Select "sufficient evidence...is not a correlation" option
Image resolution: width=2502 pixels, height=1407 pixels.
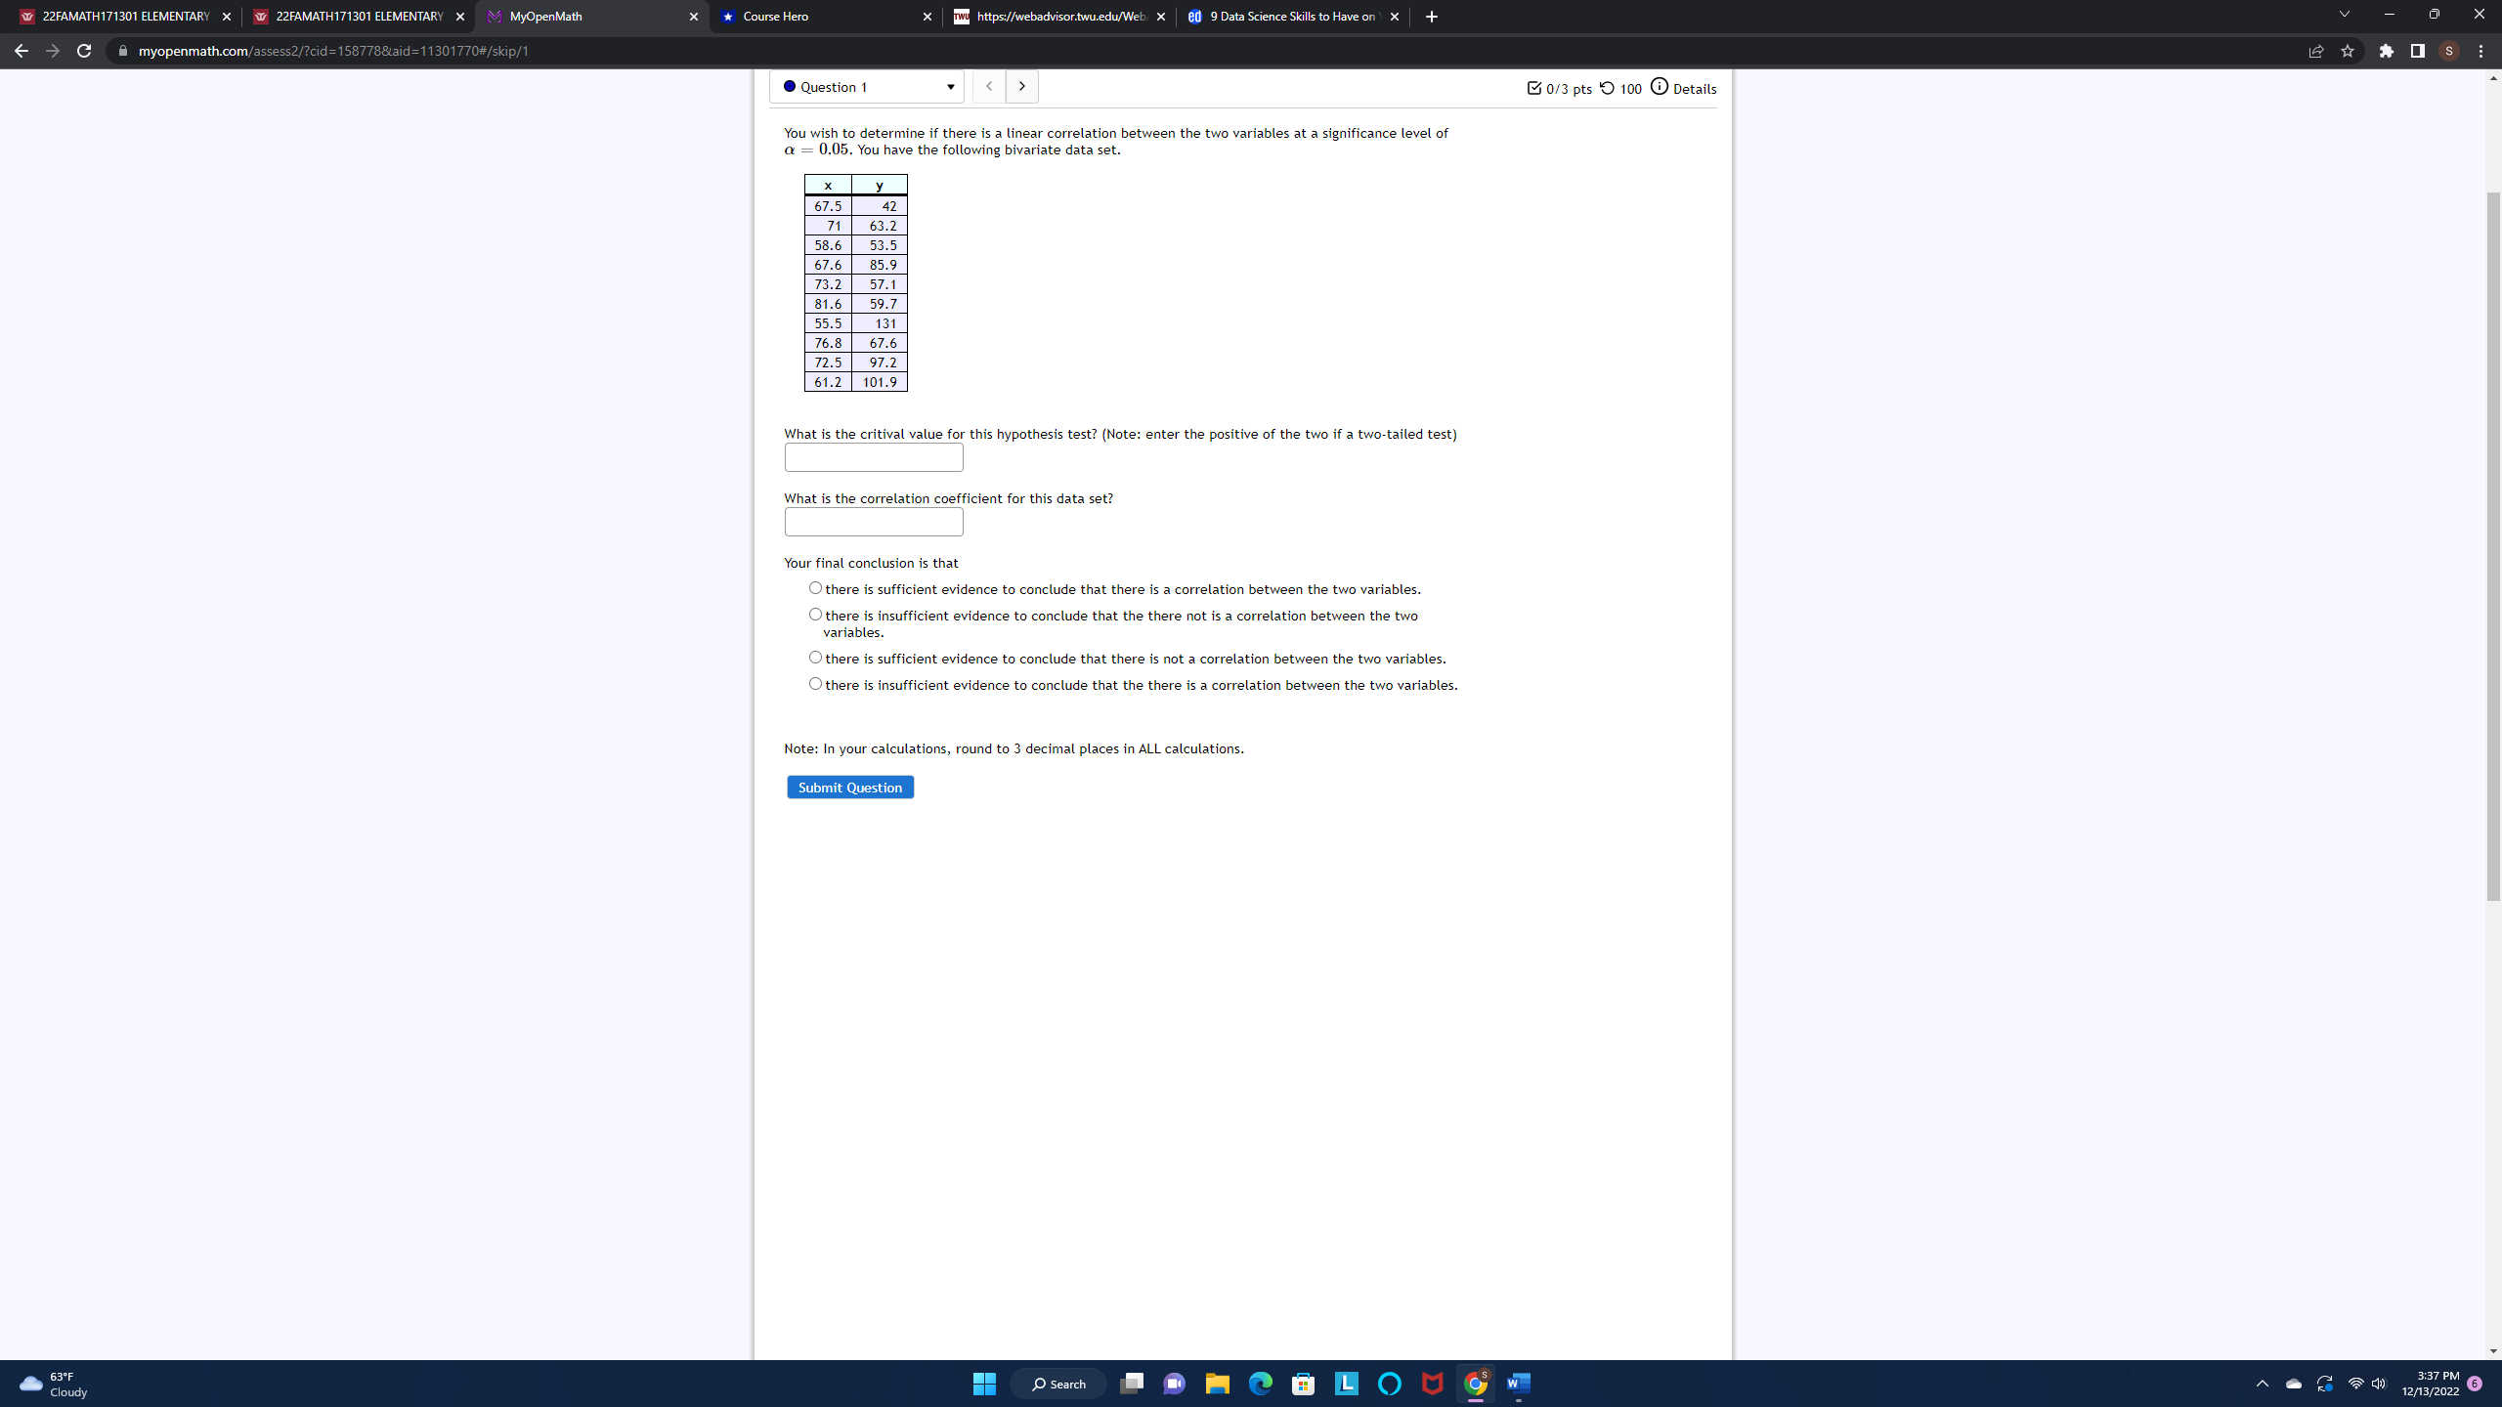(815, 657)
